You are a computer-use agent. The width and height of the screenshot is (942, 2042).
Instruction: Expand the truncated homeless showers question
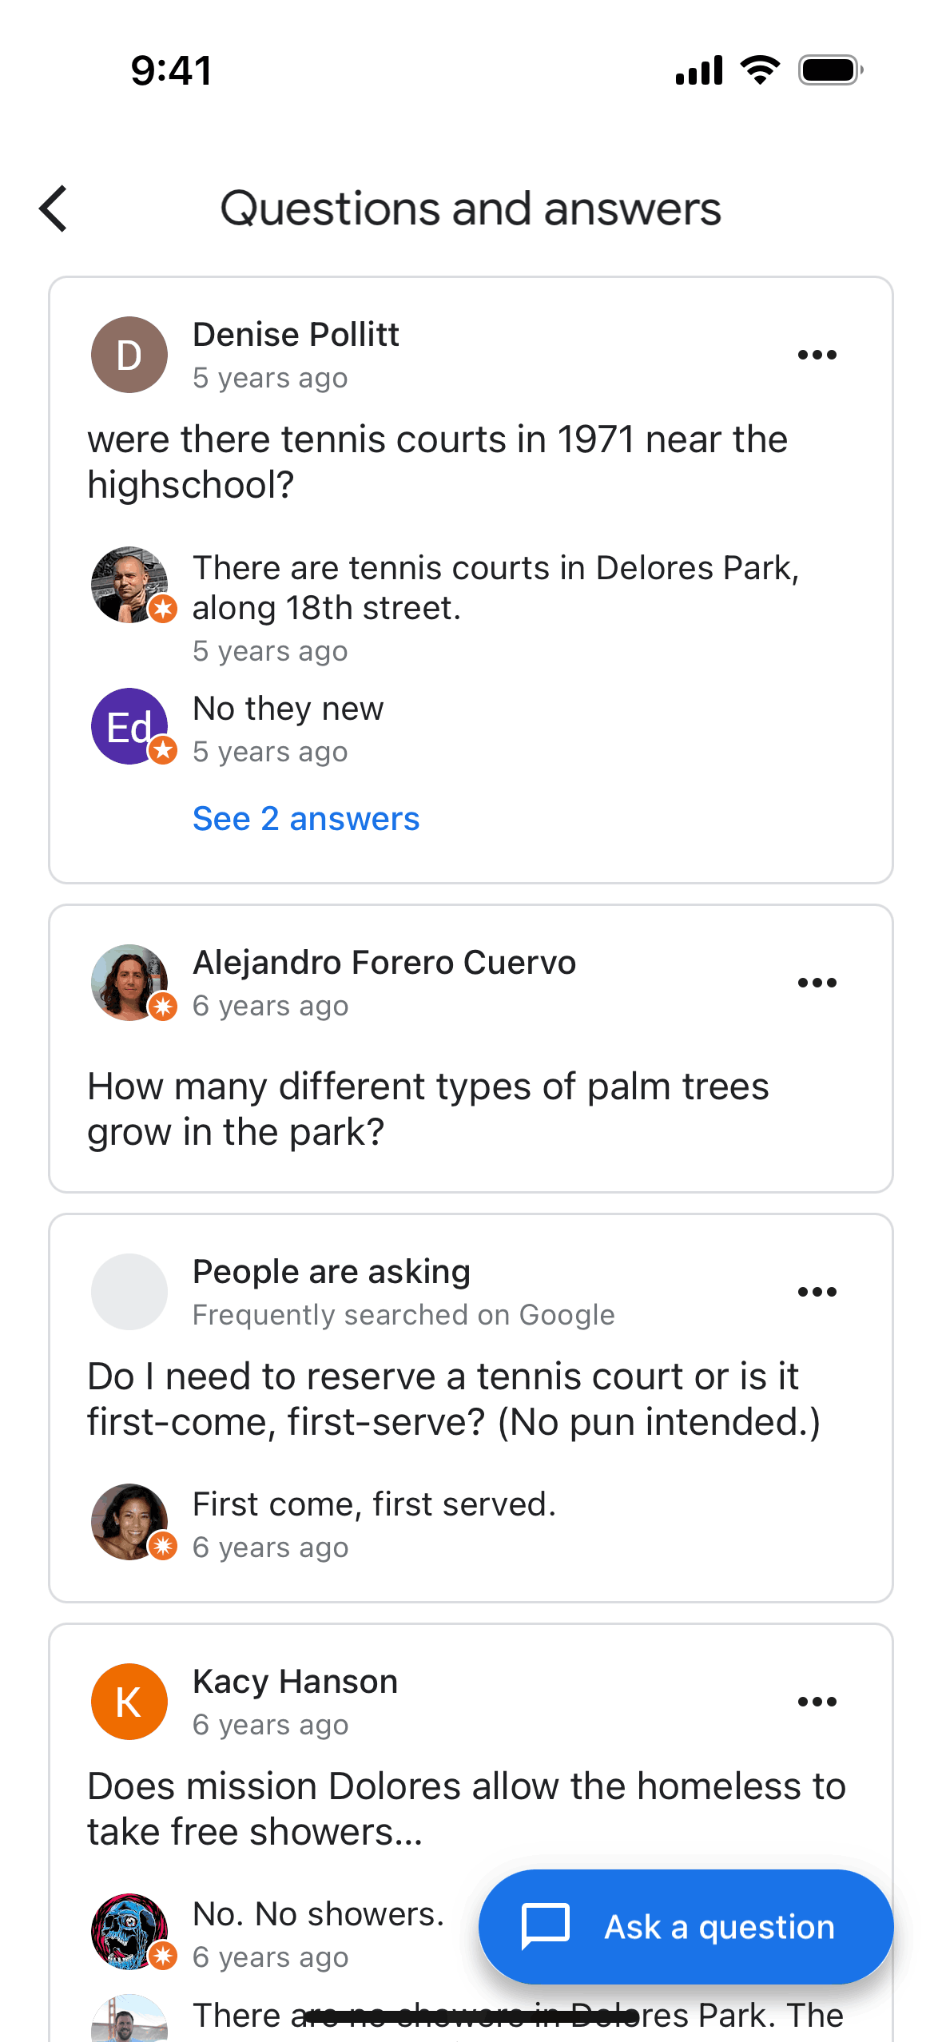coord(466,1809)
